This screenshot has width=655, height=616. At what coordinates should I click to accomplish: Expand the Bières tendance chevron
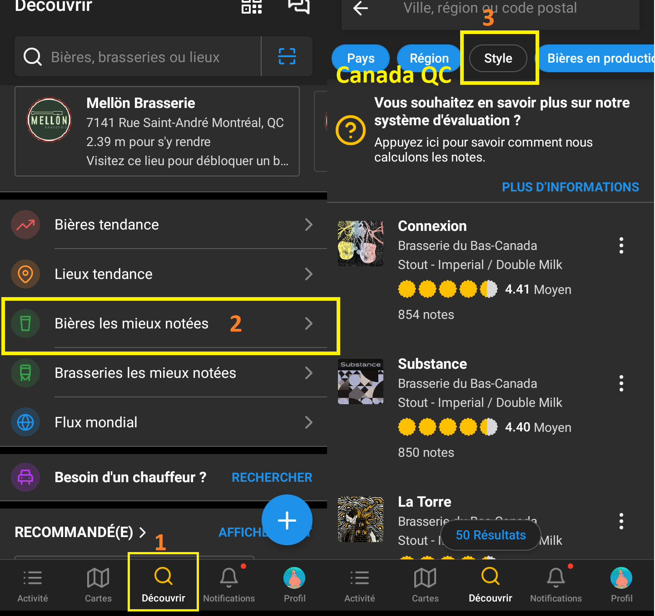click(x=309, y=225)
